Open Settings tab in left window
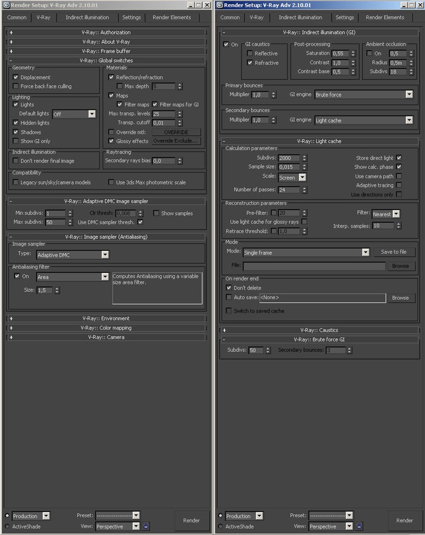This screenshot has height=535, width=425. 132,17
